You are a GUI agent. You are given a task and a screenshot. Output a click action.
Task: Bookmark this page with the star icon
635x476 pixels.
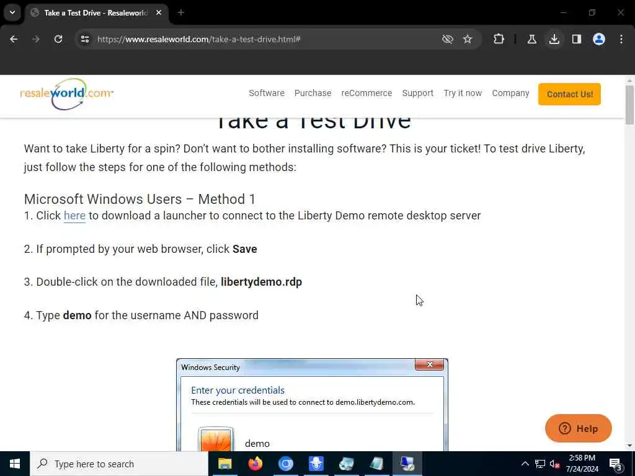[468, 39]
